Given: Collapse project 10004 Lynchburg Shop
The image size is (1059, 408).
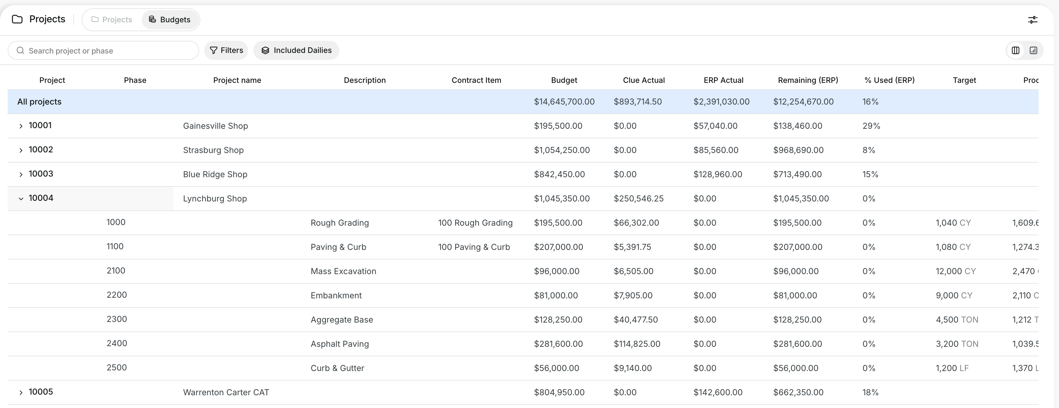Looking at the screenshot, I should pyautogui.click(x=20, y=199).
